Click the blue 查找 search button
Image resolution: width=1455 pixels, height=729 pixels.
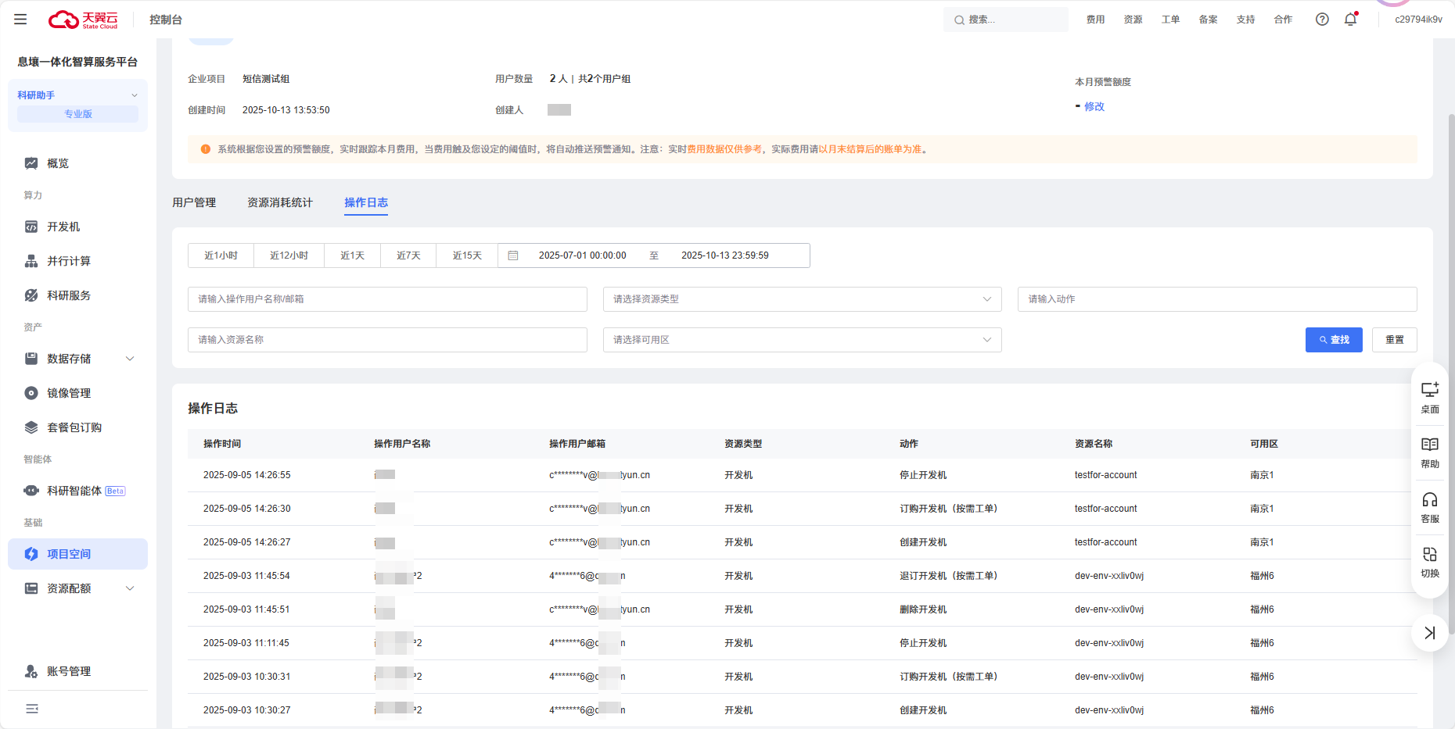pyautogui.click(x=1334, y=340)
